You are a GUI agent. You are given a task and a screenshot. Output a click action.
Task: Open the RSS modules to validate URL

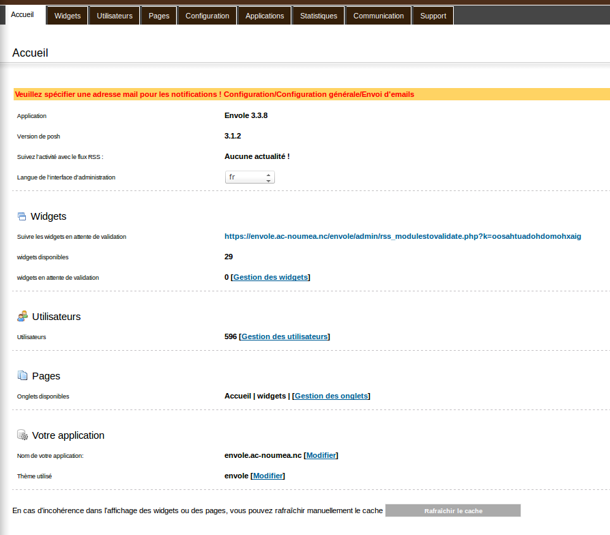click(403, 236)
